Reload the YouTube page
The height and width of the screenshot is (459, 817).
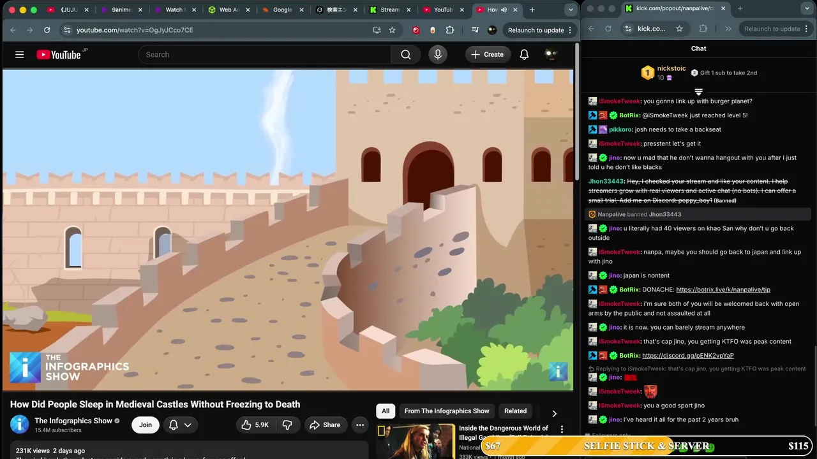pos(47,30)
